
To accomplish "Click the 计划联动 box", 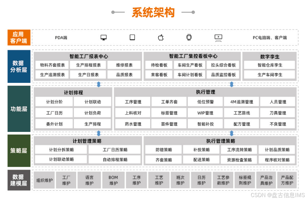I will [92, 102].
